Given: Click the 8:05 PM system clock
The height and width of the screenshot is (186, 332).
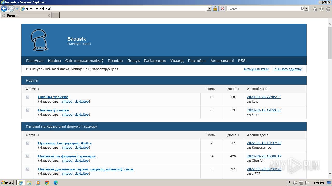Looking at the screenshot, I should pyautogui.click(x=319, y=183).
